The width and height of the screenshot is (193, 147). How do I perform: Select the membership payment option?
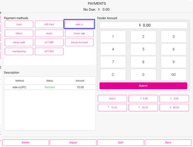(19, 51)
